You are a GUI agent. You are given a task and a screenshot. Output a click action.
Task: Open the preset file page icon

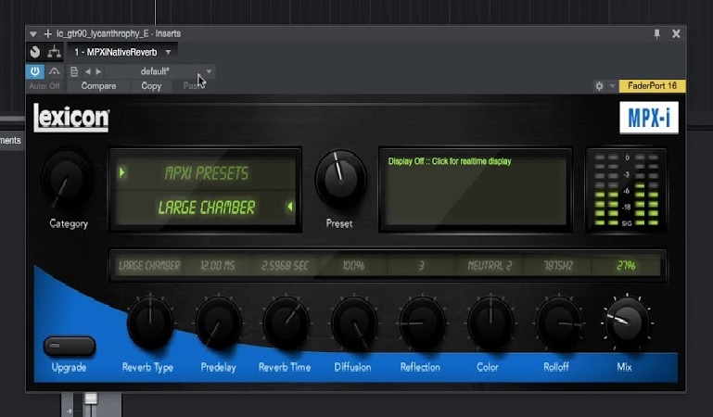(73, 71)
